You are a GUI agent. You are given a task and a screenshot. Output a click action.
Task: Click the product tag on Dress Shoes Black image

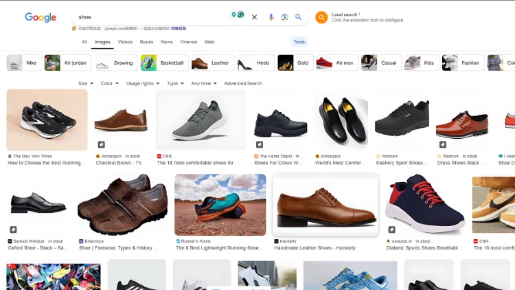pyautogui.click(x=443, y=144)
